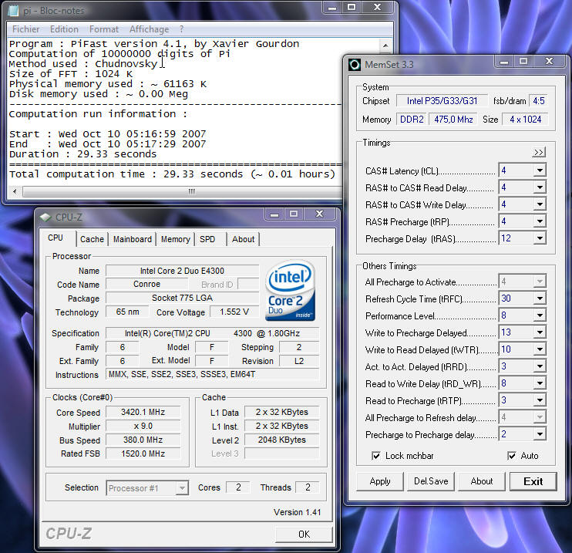Open the Affichage menu in Notepad

tap(150, 29)
